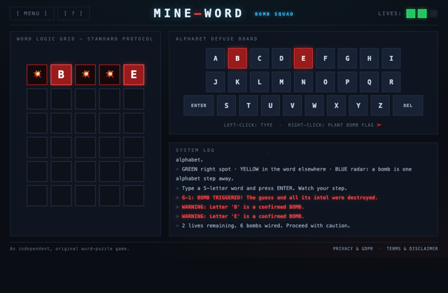Click the SYSTEM LOG heading

coord(195,150)
